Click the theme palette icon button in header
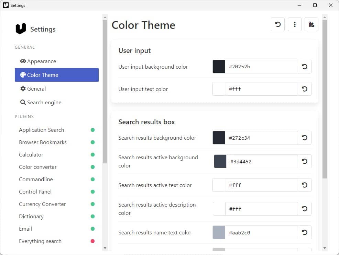The image size is (339, 255). [311, 24]
